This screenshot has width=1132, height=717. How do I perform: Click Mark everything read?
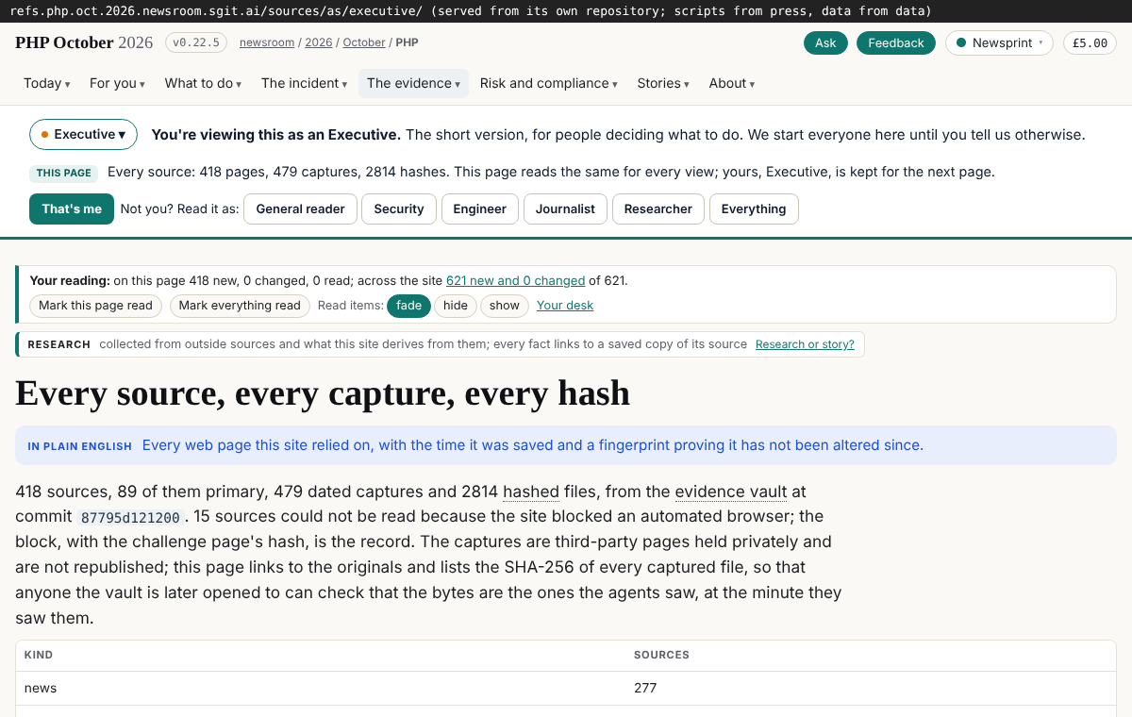[x=240, y=306]
